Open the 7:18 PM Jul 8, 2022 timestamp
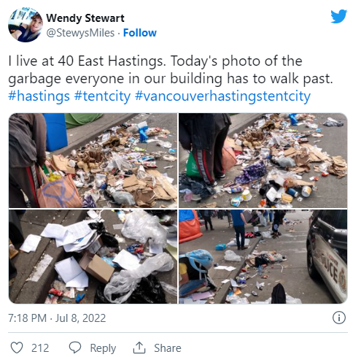Image resolution: width=353 pixels, height=357 pixels. (x=57, y=318)
